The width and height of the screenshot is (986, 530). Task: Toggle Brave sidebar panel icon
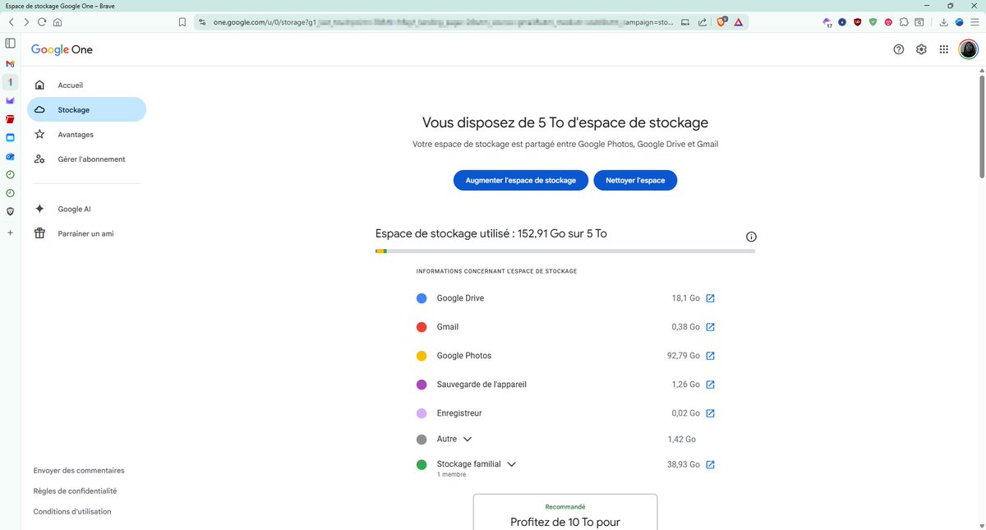click(x=10, y=43)
